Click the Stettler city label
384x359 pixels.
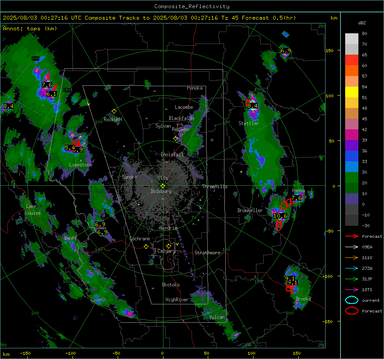pyautogui.click(x=249, y=123)
